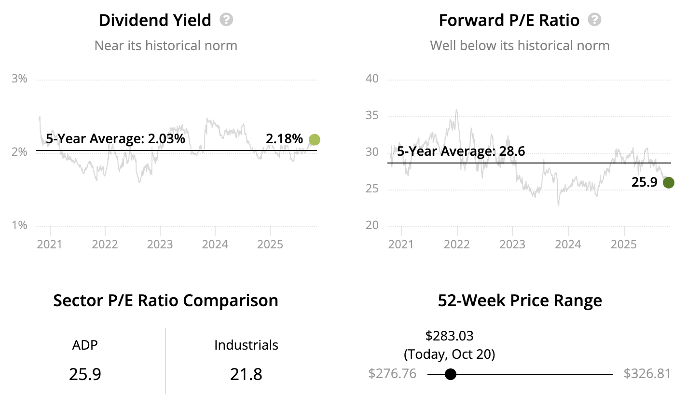Select the "Forward P/E Ratio" heading
Image resolution: width=687 pixels, height=408 pixels.
tap(509, 20)
